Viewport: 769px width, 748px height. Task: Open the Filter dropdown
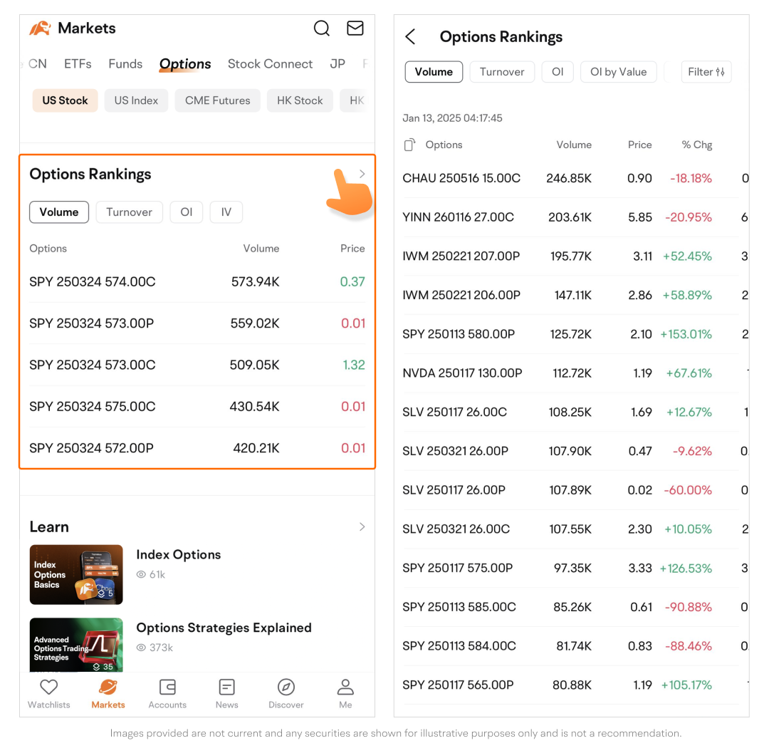pyautogui.click(x=706, y=72)
